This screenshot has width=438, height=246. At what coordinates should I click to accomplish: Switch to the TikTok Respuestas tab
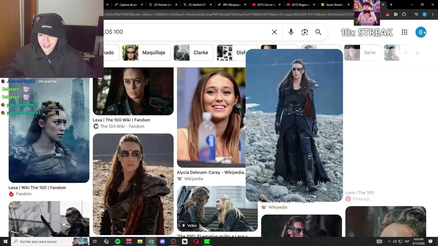point(231,5)
